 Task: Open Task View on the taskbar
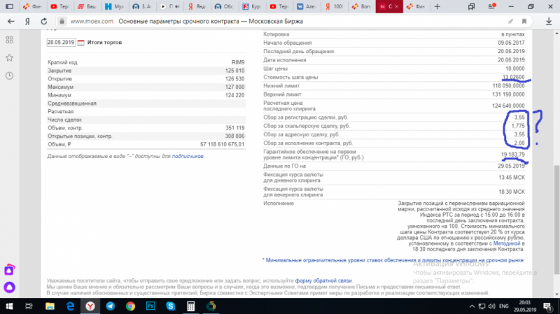coord(29,306)
